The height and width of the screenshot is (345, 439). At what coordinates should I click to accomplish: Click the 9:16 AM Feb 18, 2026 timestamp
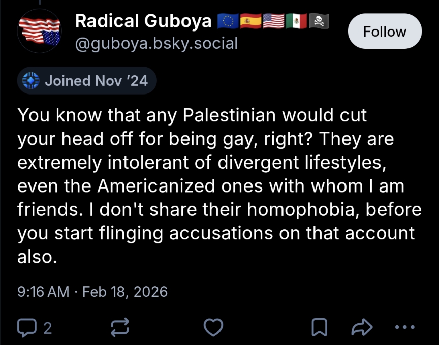click(92, 292)
